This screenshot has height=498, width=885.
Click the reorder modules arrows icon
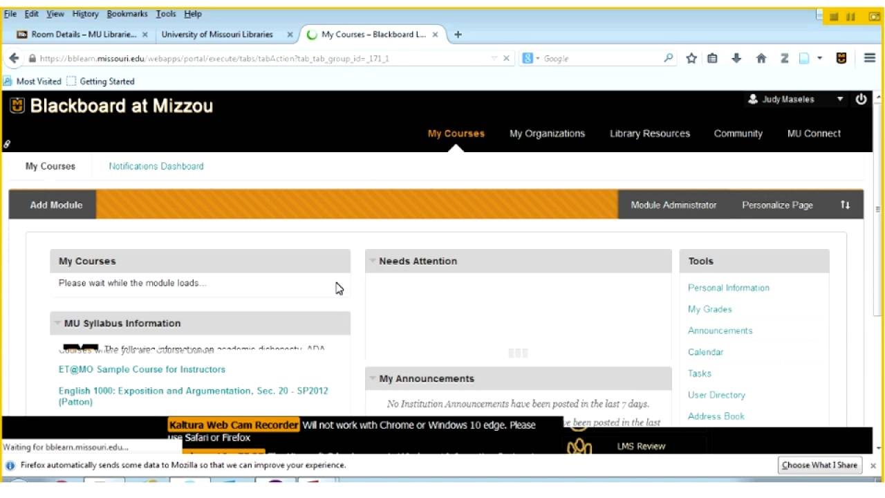tap(845, 205)
